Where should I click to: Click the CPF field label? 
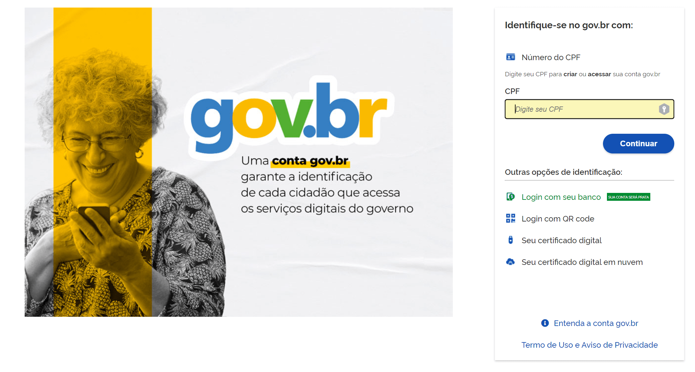pyautogui.click(x=512, y=91)
